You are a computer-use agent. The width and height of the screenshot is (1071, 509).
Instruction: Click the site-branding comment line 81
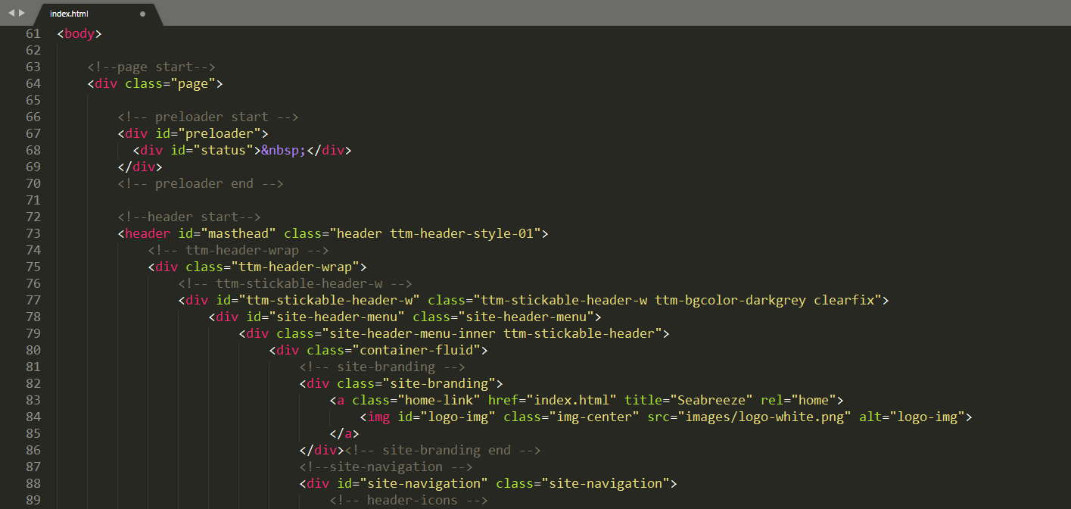click(382, 367)
